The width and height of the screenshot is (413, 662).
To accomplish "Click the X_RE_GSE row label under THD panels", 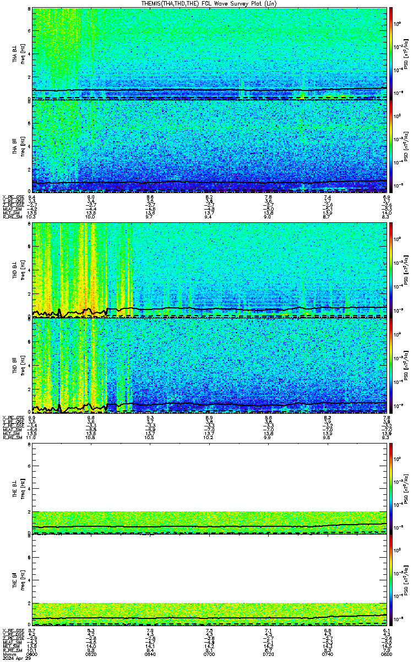I will 12,418.
